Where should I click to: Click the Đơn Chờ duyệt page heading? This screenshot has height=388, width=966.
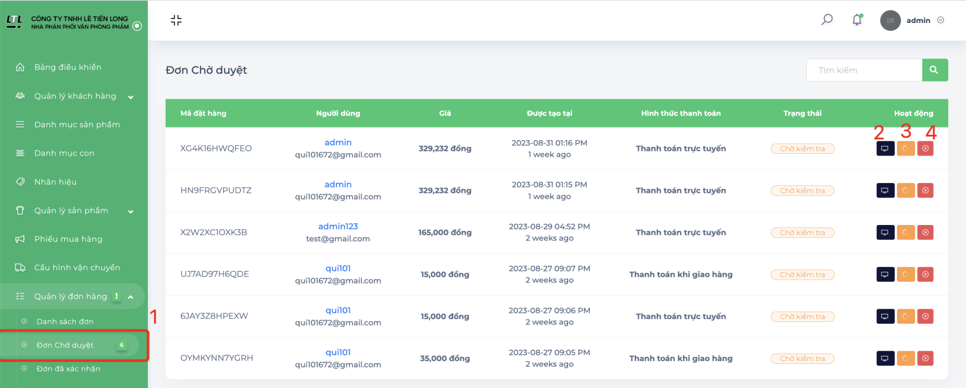pos(206,70)
